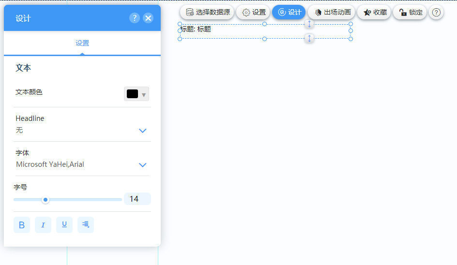Close the 设计 panel

coord(148,18)
